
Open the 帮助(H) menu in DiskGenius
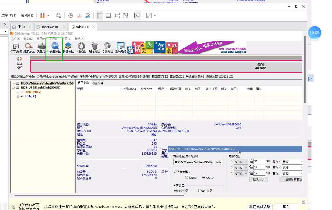click(x=80, y=39)
